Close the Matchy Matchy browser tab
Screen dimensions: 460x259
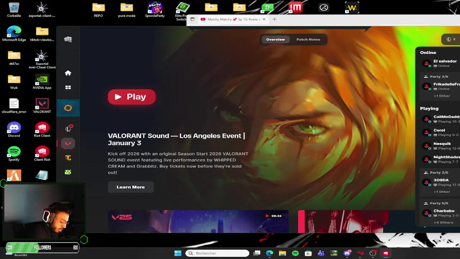(264, 19)
